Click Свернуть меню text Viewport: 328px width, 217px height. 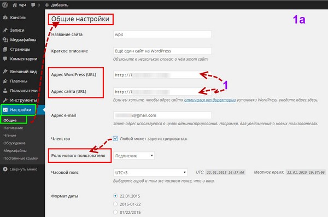click(x=24, y=169)
